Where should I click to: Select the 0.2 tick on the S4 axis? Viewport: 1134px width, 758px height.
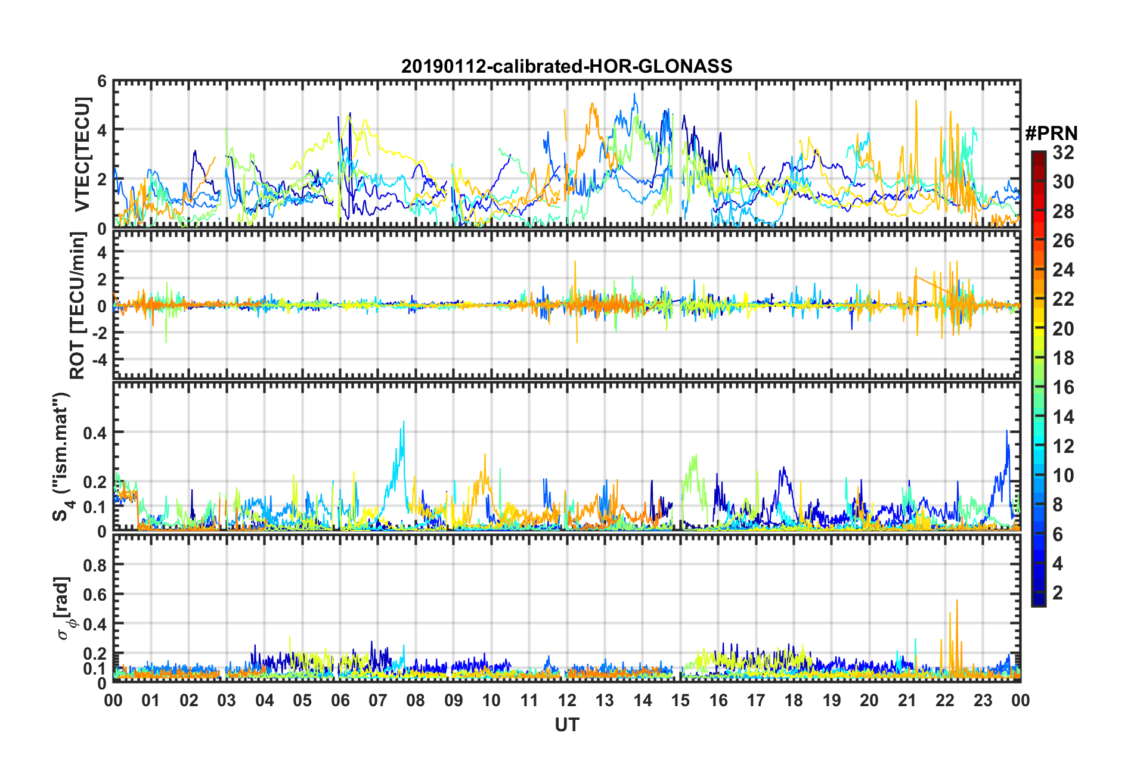(95, 482)
